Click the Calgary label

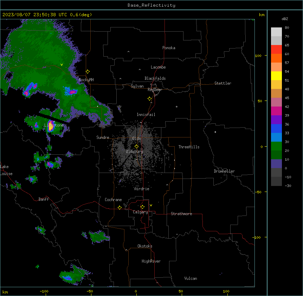[x=140, y=212]
